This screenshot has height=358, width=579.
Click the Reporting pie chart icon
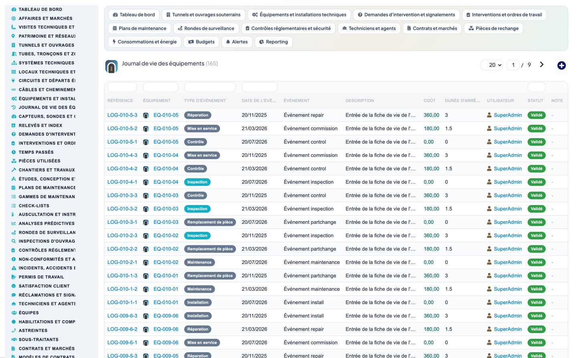pos(262,42)
